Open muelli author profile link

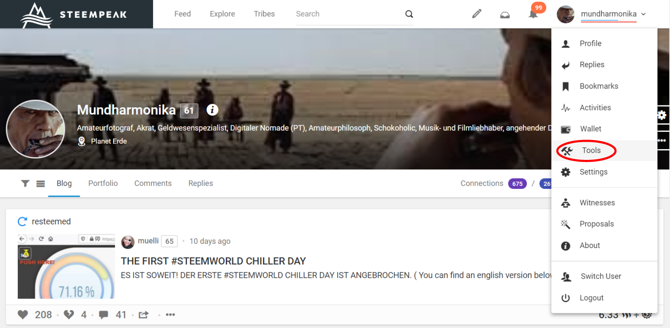coord(147,241)
